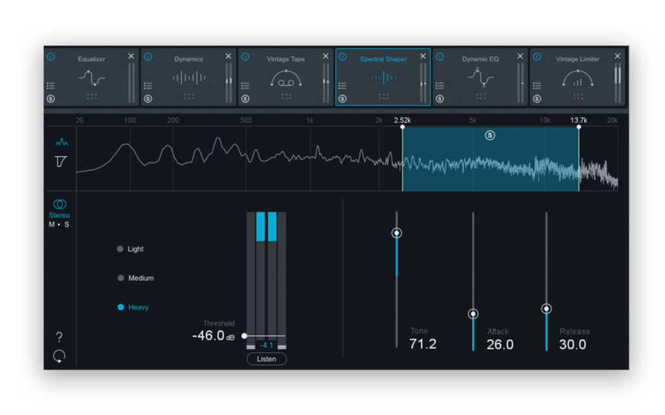
Task: Click the 13.7k high frequency band handle
Action: (x=579, y=126)
